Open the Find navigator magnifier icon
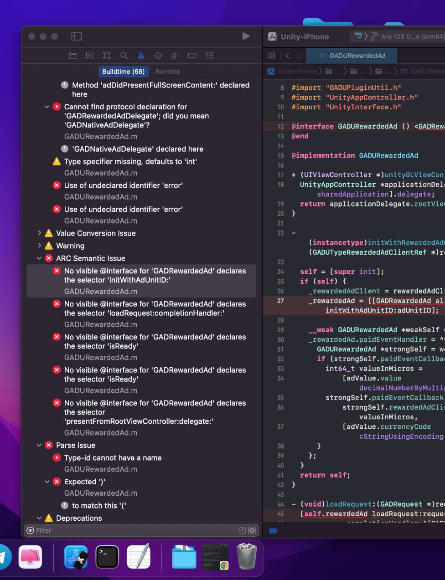The width and height of the screenshot is (445, 580). [x=124, y=56]
